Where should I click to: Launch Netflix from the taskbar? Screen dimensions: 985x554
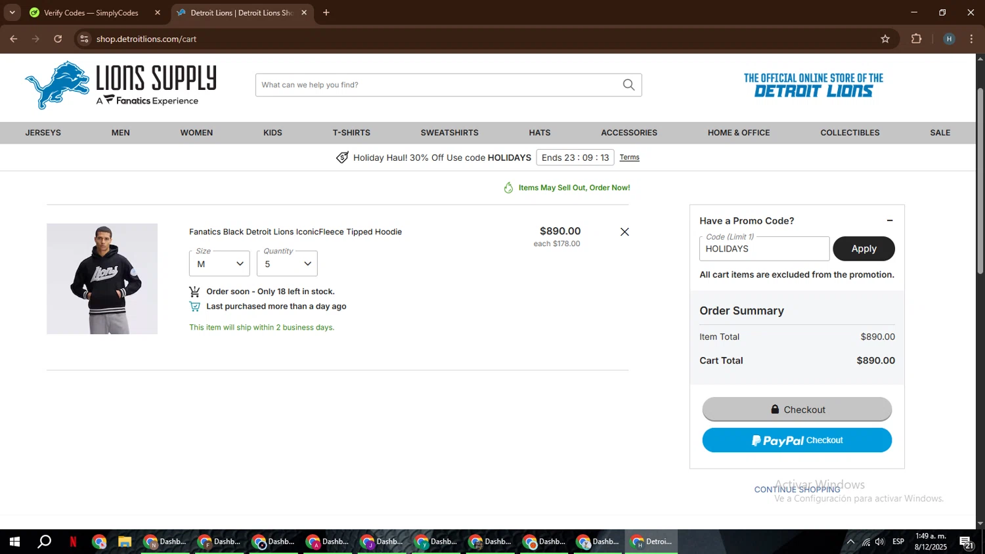tap(73, 542)
